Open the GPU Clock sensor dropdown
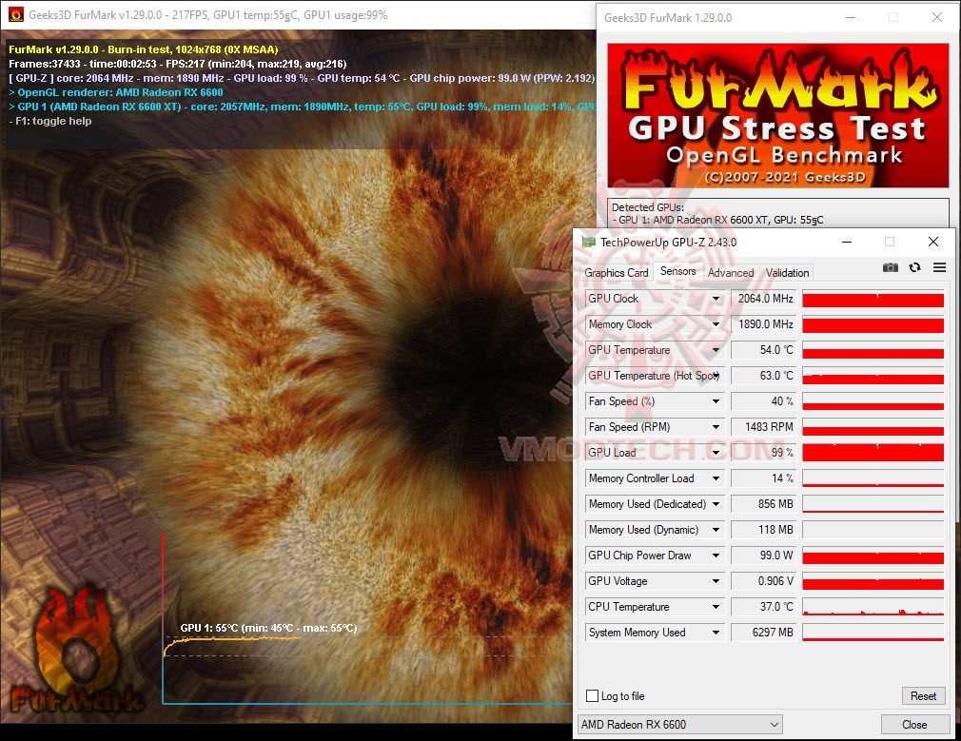Screen dimensions: 961x741 (717, 298)
